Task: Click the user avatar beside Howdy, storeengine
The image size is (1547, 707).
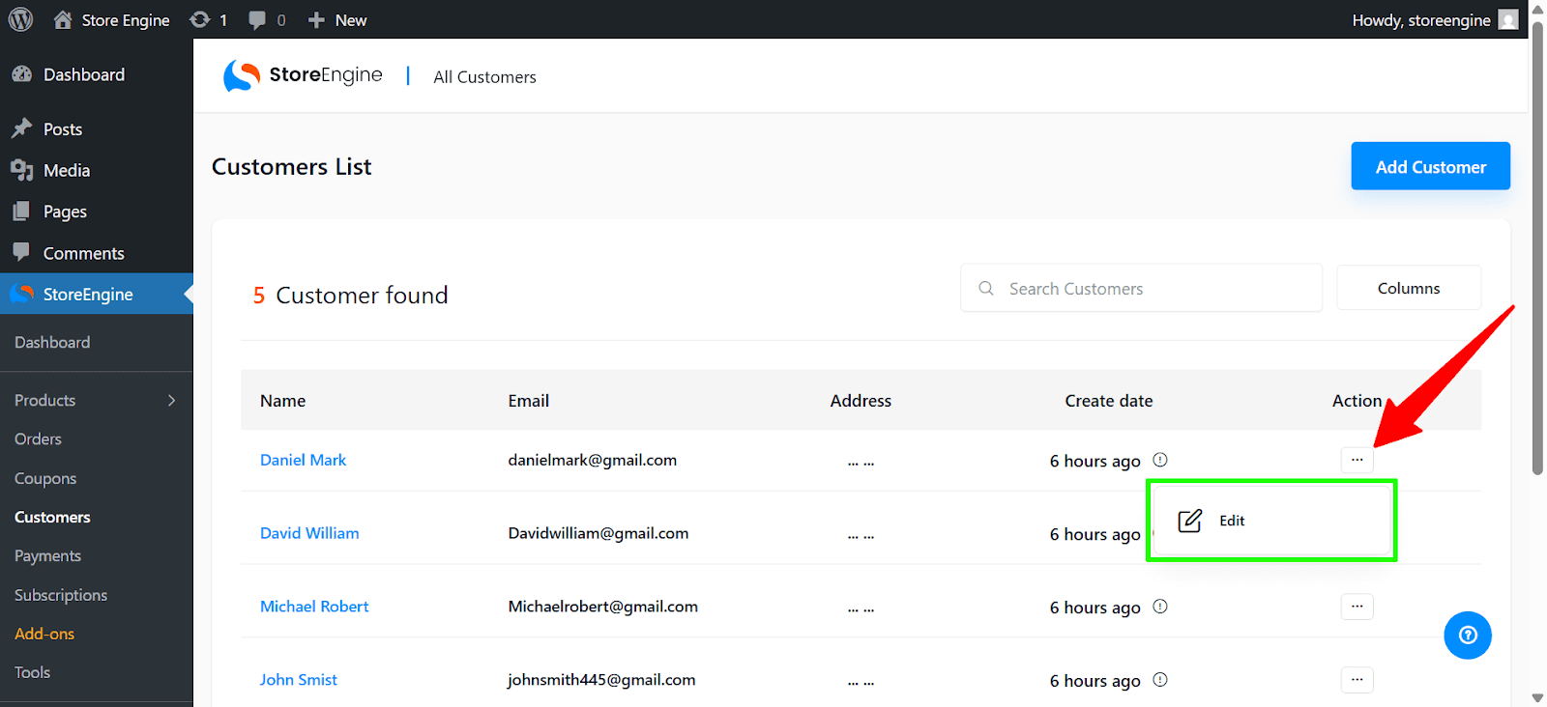Action: point(1508,19)
